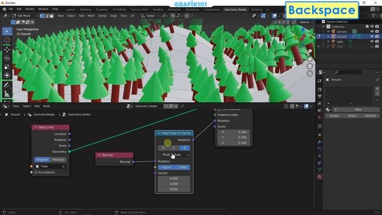The height and width of the screenshot is (215, 382).
Task: Select Y axis on Align Euler to Vector
Action: click(174, 148)
